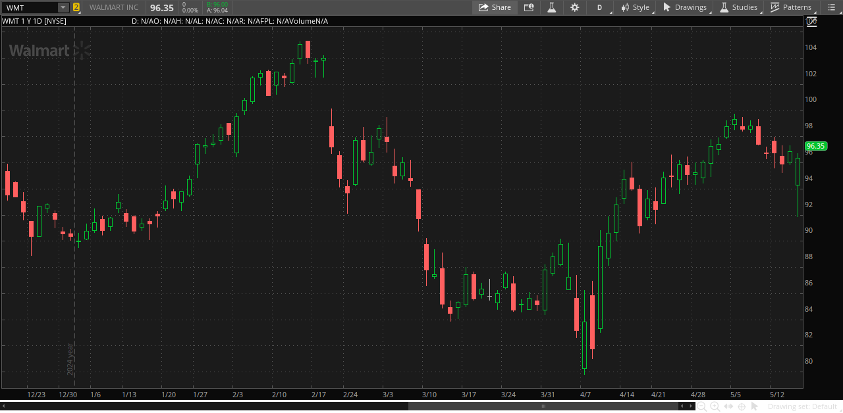Screen dimensions: 843x413
Task: Click the green 96.35 price bubble on axis
Action: pos(815,146)
